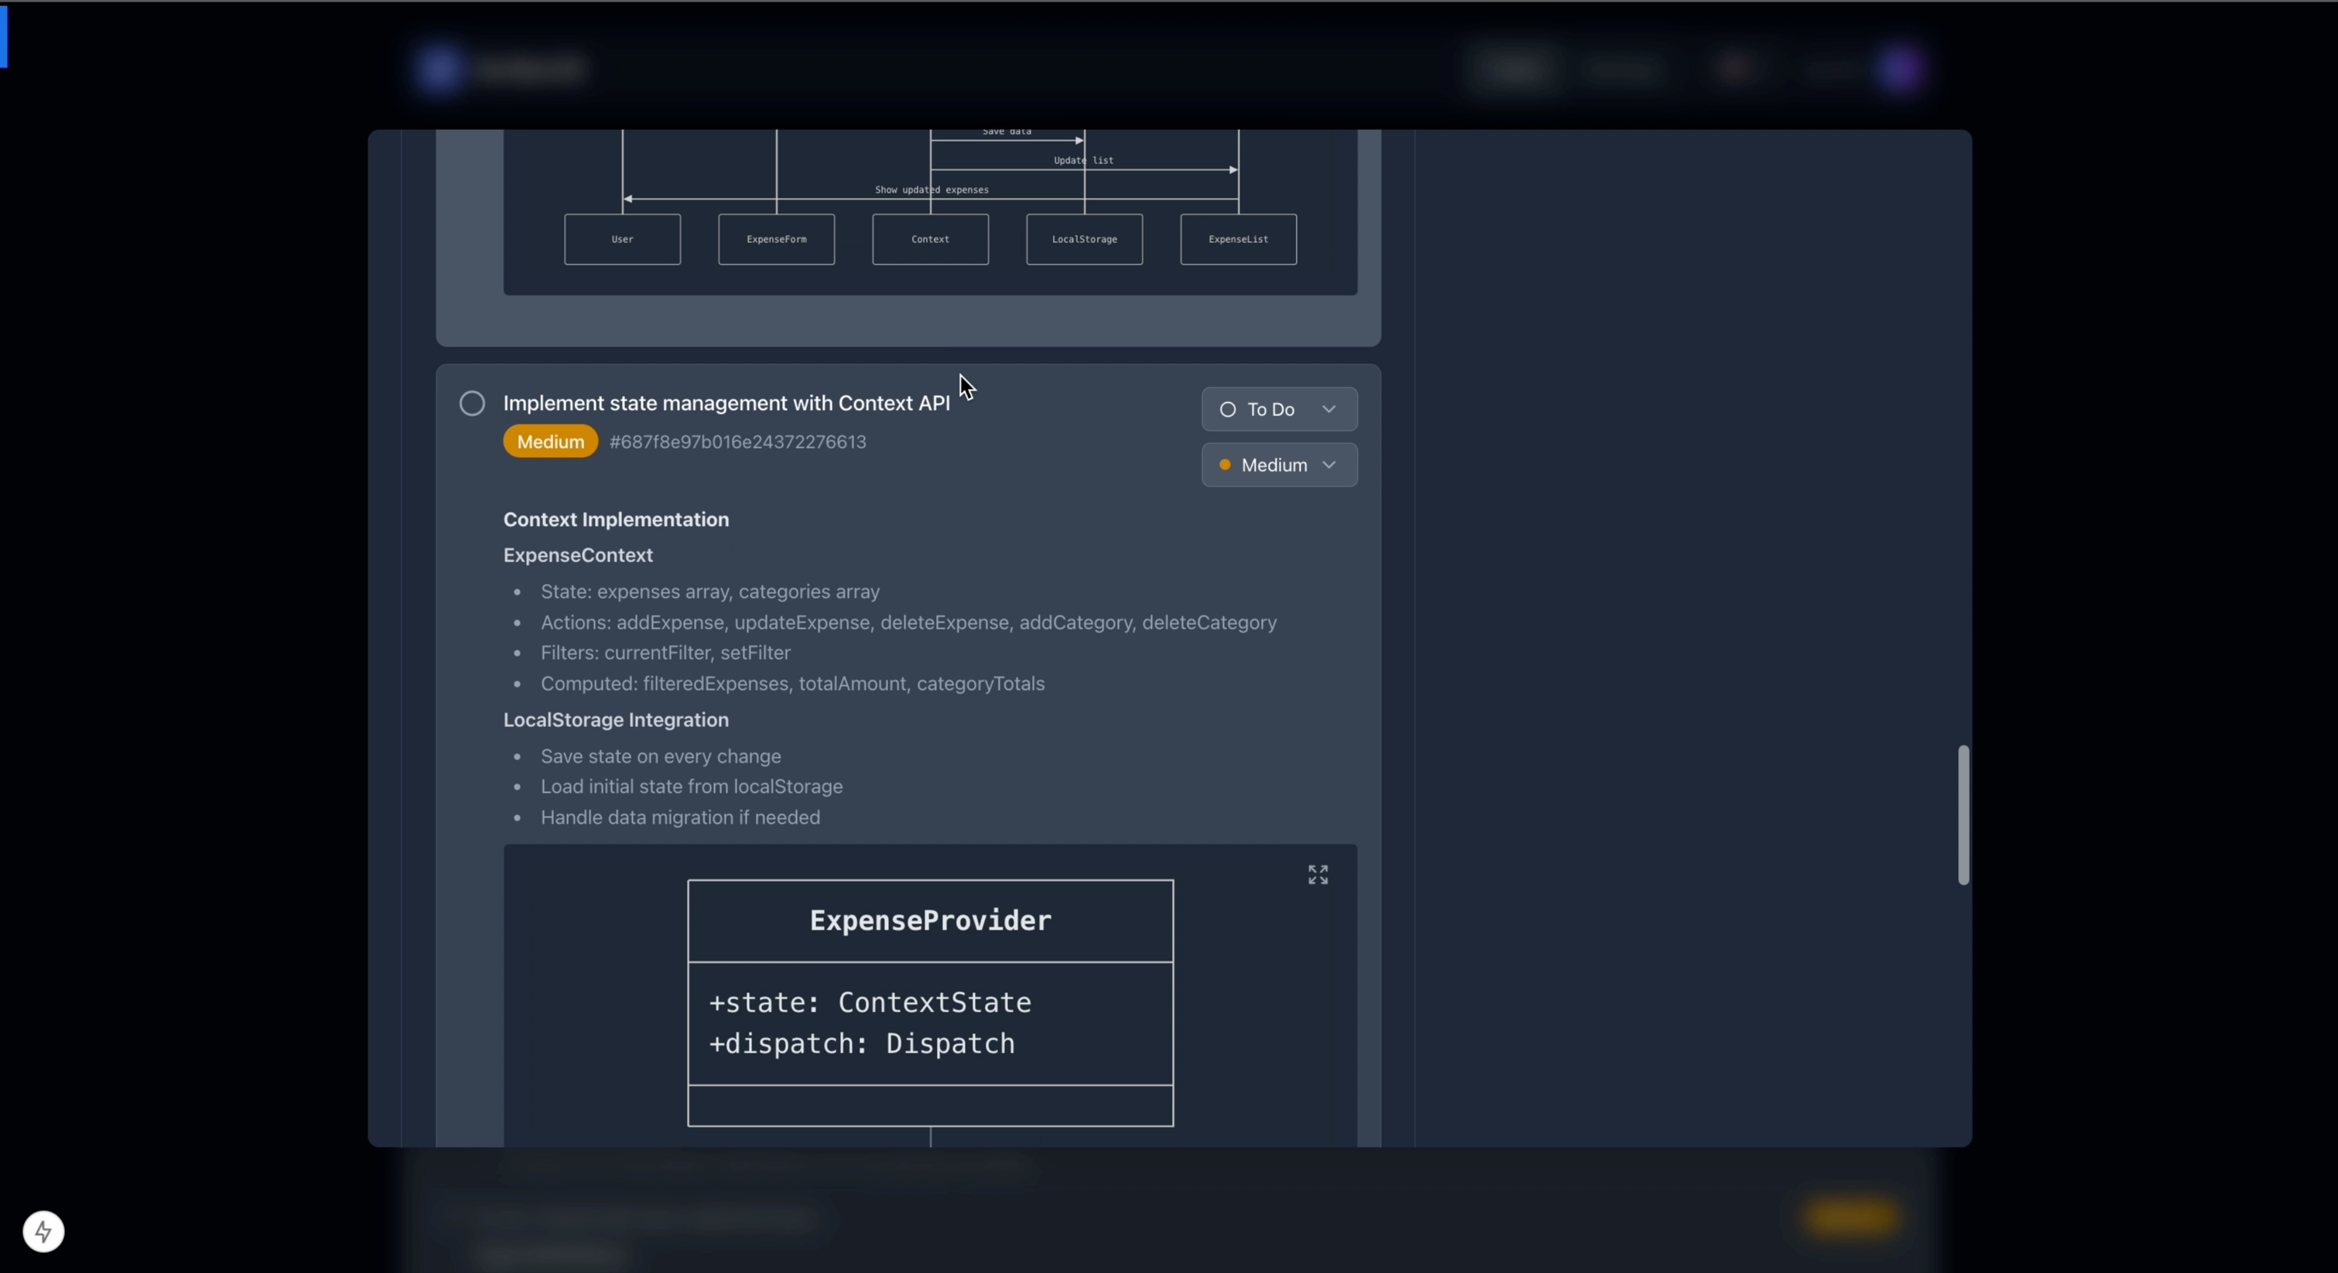Click the ExpenseList box in diagram

click(x=1238, y=240)
